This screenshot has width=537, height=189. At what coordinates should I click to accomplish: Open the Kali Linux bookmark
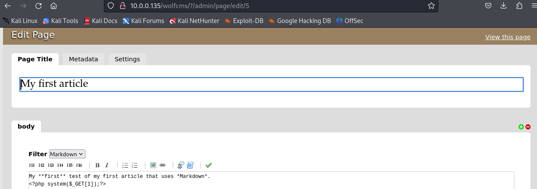(x=21, y=20)
